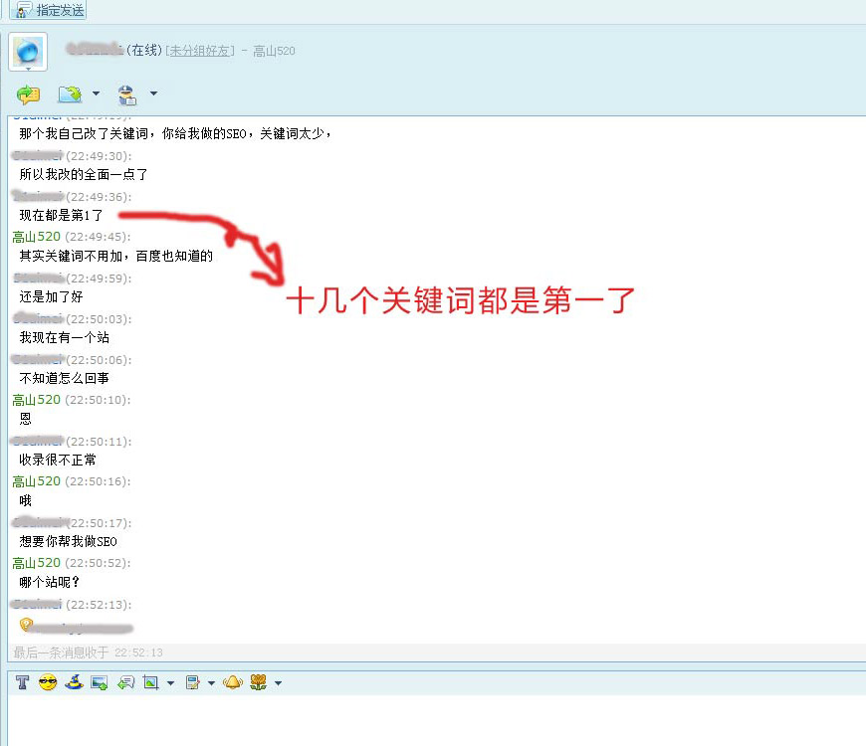Click the send picture icon
This screenshot has height=746, width=866.
100,682
